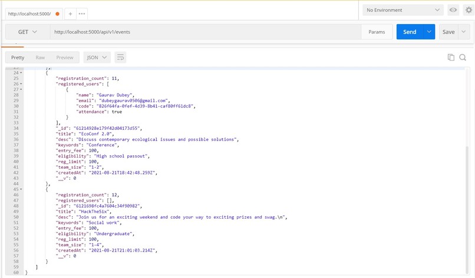Click the registration_count 11 line
Viewport: 475px width, 278px height.
click(x=87, y=78)
